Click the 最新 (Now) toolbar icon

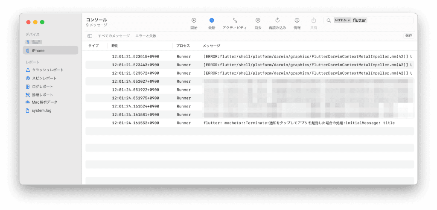[212, 20]
